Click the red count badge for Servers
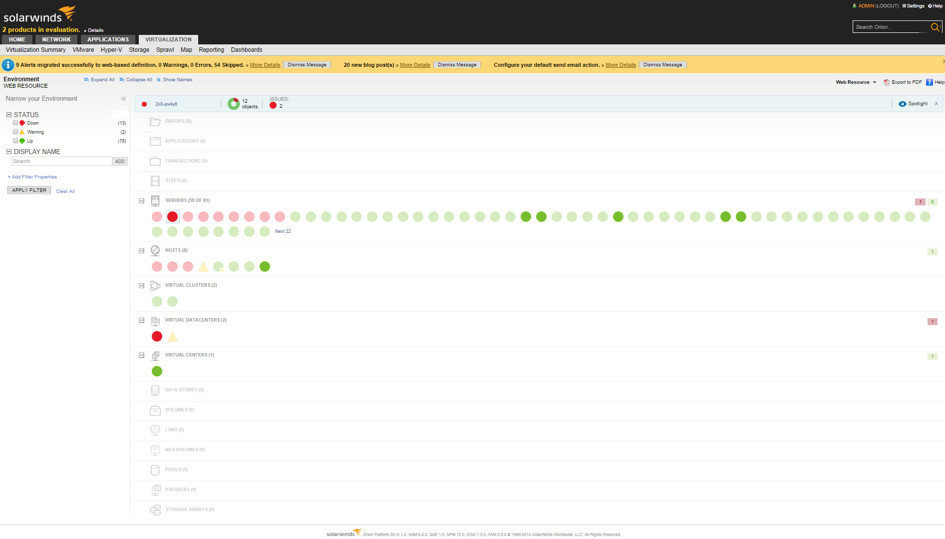This screenshot has height=539, width=945. 920,202
